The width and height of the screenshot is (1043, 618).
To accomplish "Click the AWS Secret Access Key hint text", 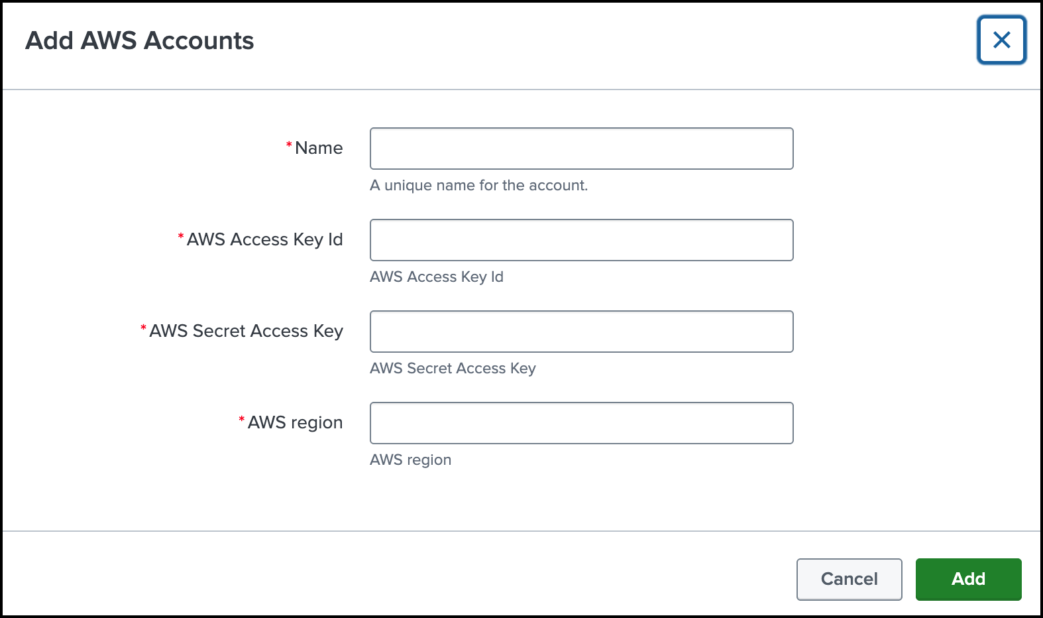I will (453, 369).
